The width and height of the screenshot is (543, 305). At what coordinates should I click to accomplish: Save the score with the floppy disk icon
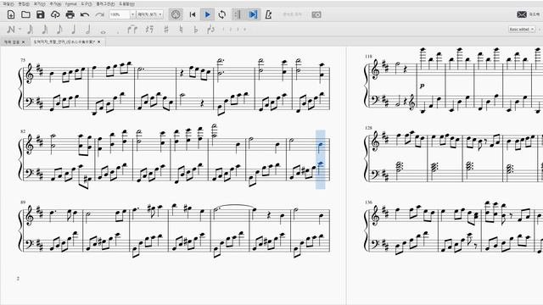(41, 14)
